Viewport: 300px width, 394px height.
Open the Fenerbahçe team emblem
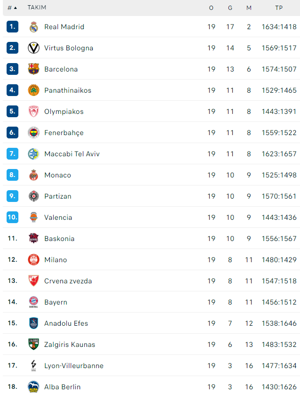tap(33, 133)
